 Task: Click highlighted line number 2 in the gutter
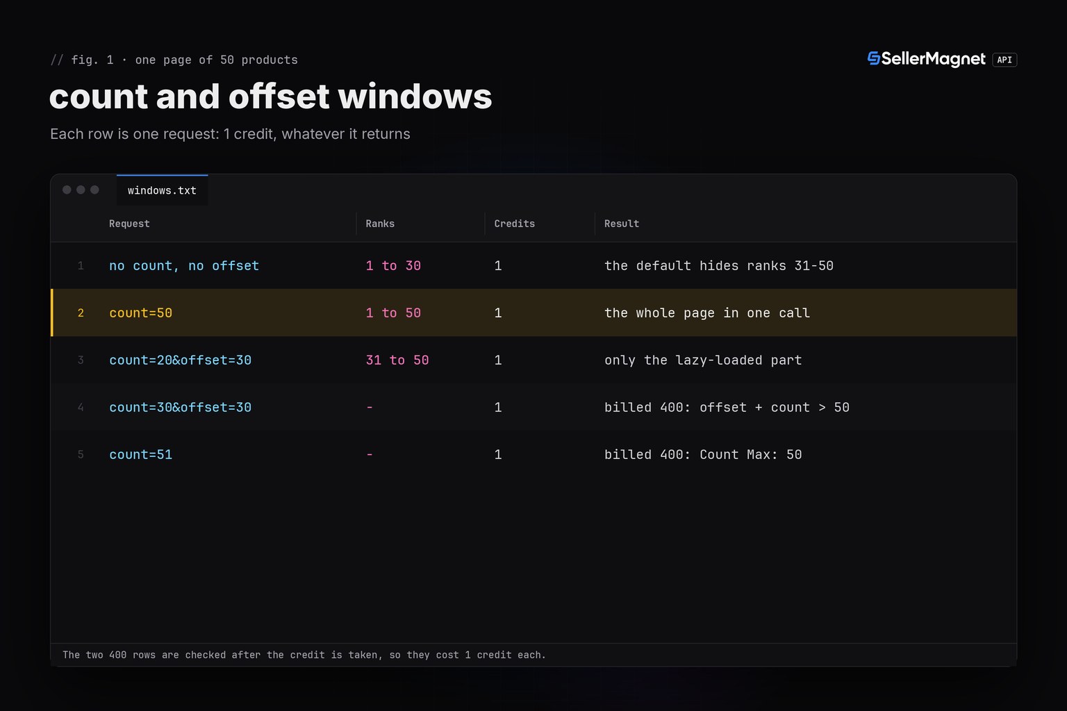click(x=81, y=313)
